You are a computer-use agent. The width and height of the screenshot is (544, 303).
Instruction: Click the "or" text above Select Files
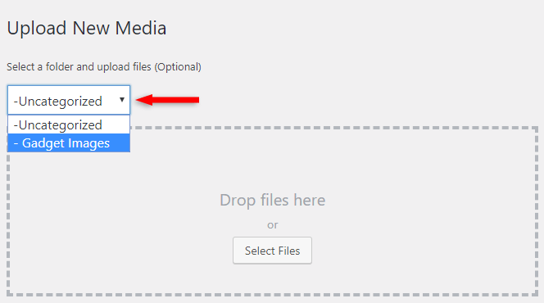(272, 225)
